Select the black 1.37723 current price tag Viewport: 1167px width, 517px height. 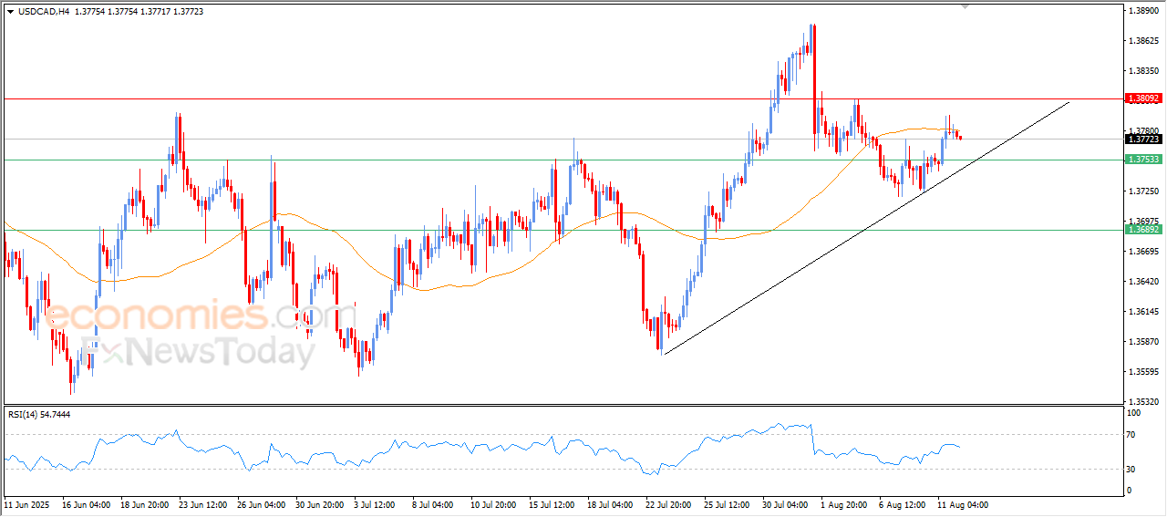pyautogui.click(x=1143, y=139)
